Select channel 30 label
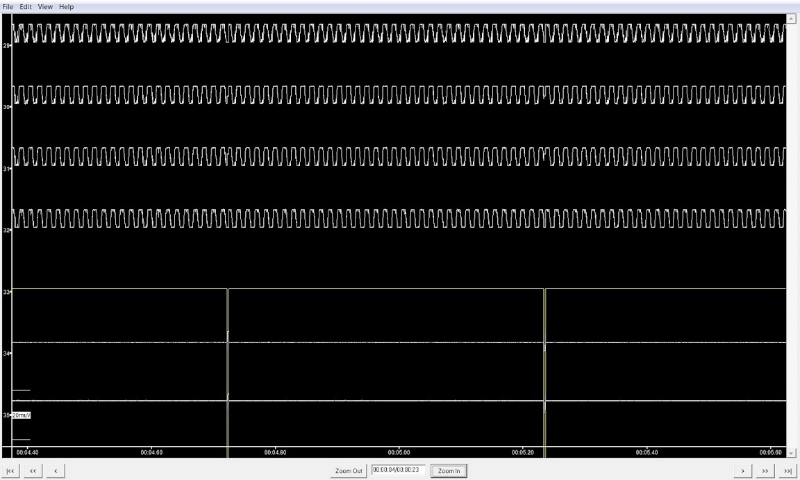 tap(7, 107)
